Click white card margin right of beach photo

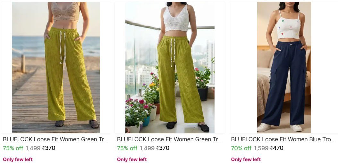[x=106, y=68]
